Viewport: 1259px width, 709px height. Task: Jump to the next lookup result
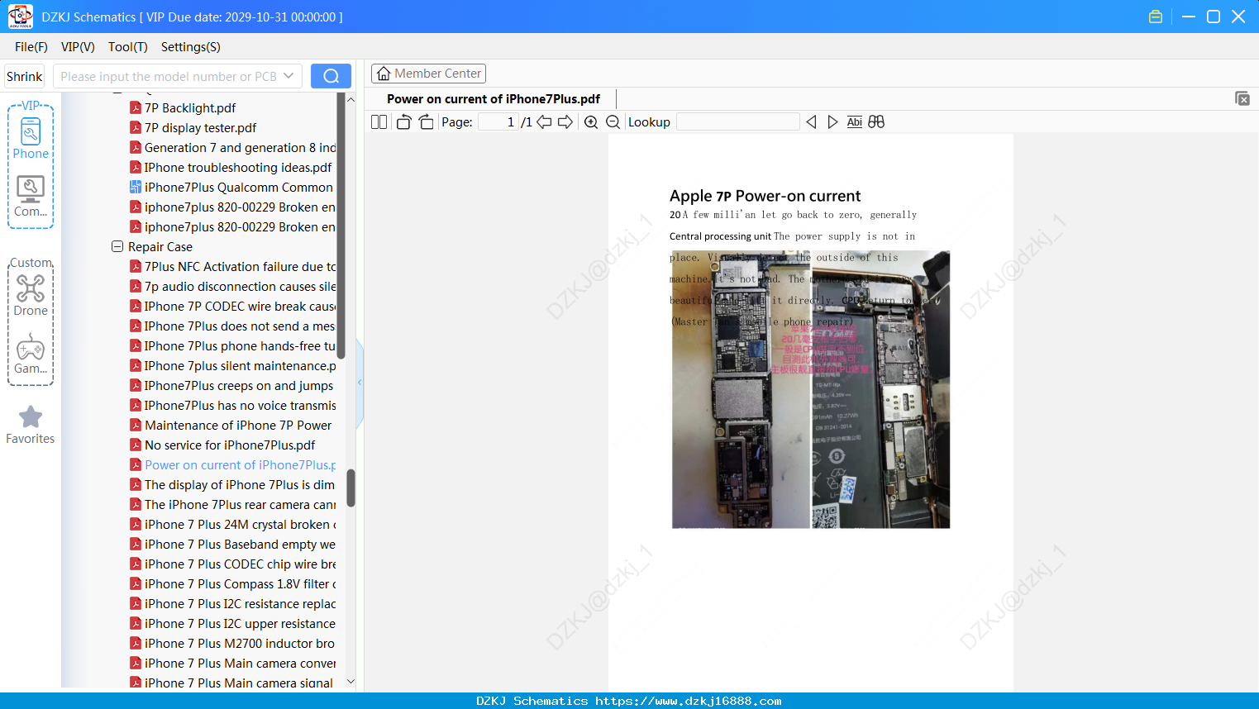pos(832,122)
